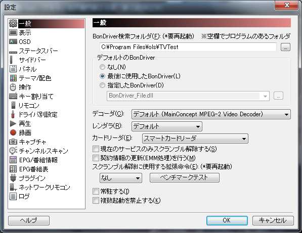This screenshot has height=233, width=302.
Task: Click the 操作 mouse icon
Action: coord(13,87)
